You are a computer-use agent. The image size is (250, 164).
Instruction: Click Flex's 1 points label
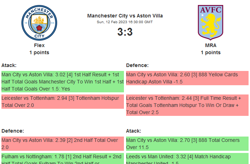pos(39,52)
